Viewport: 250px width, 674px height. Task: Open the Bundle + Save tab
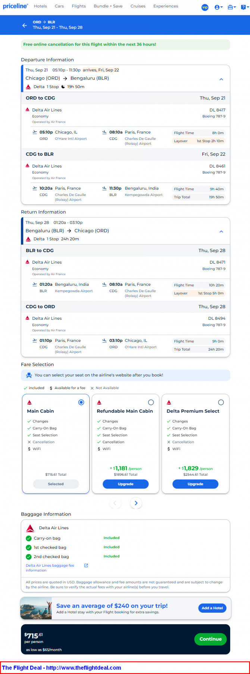(108, 6)
